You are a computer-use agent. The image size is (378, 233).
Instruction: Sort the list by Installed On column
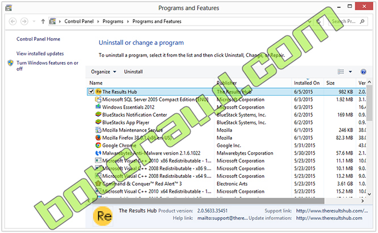(x=306, y=83)
